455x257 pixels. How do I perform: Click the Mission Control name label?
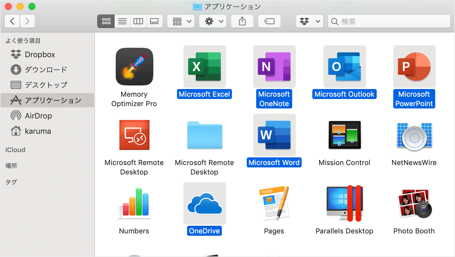click(x=344, y=163)
